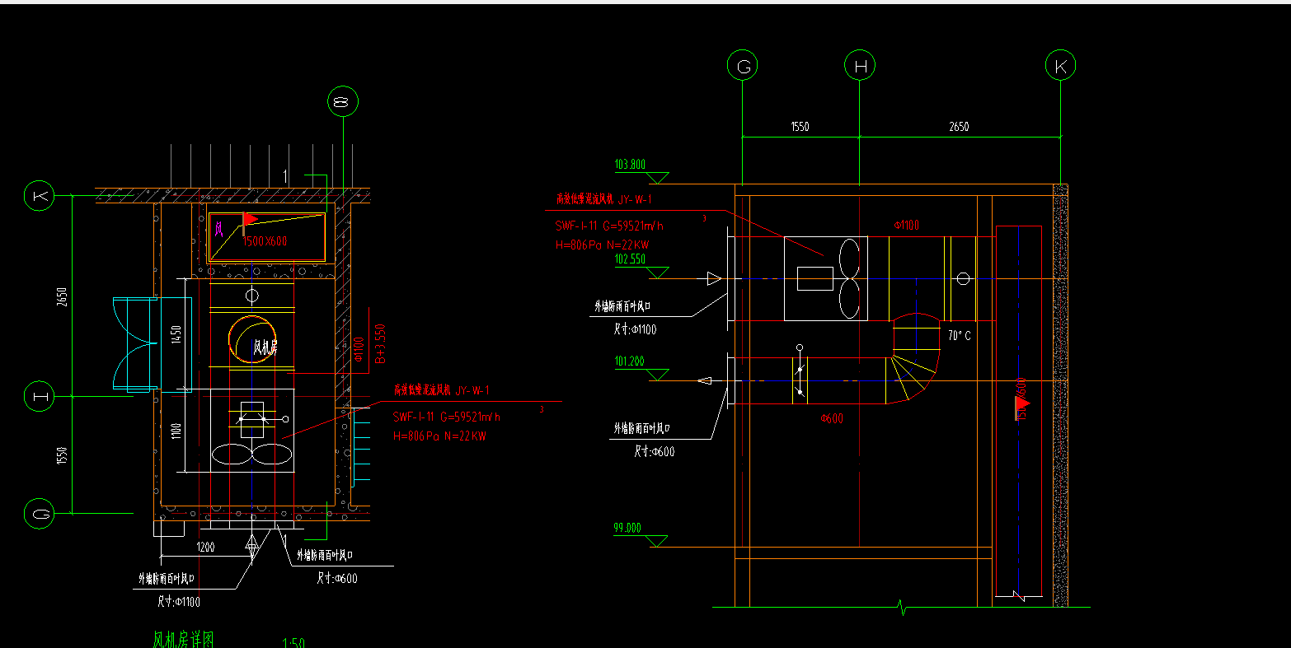Pick the yellow round duct circle in the fan room

coord(252,338)
